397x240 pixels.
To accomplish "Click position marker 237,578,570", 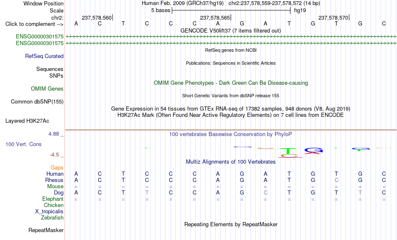I will click(333, 18).
